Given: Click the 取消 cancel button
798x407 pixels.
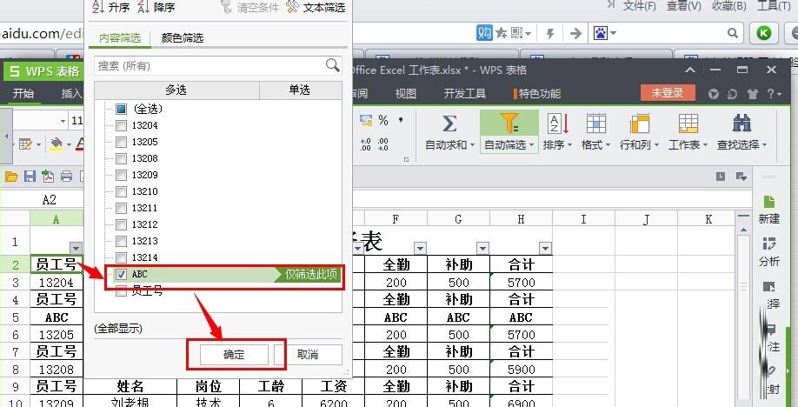Looking at the screenshot, I should (308, 355).
